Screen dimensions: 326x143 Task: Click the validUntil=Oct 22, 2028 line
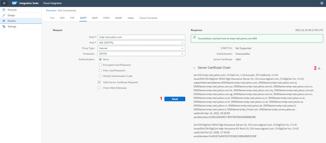(x=211, y=133)
